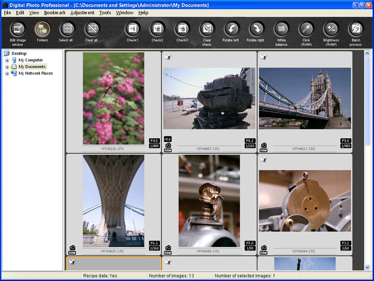374x281 pixels.
Task: Open the Help menu
Action: point(143,13)
